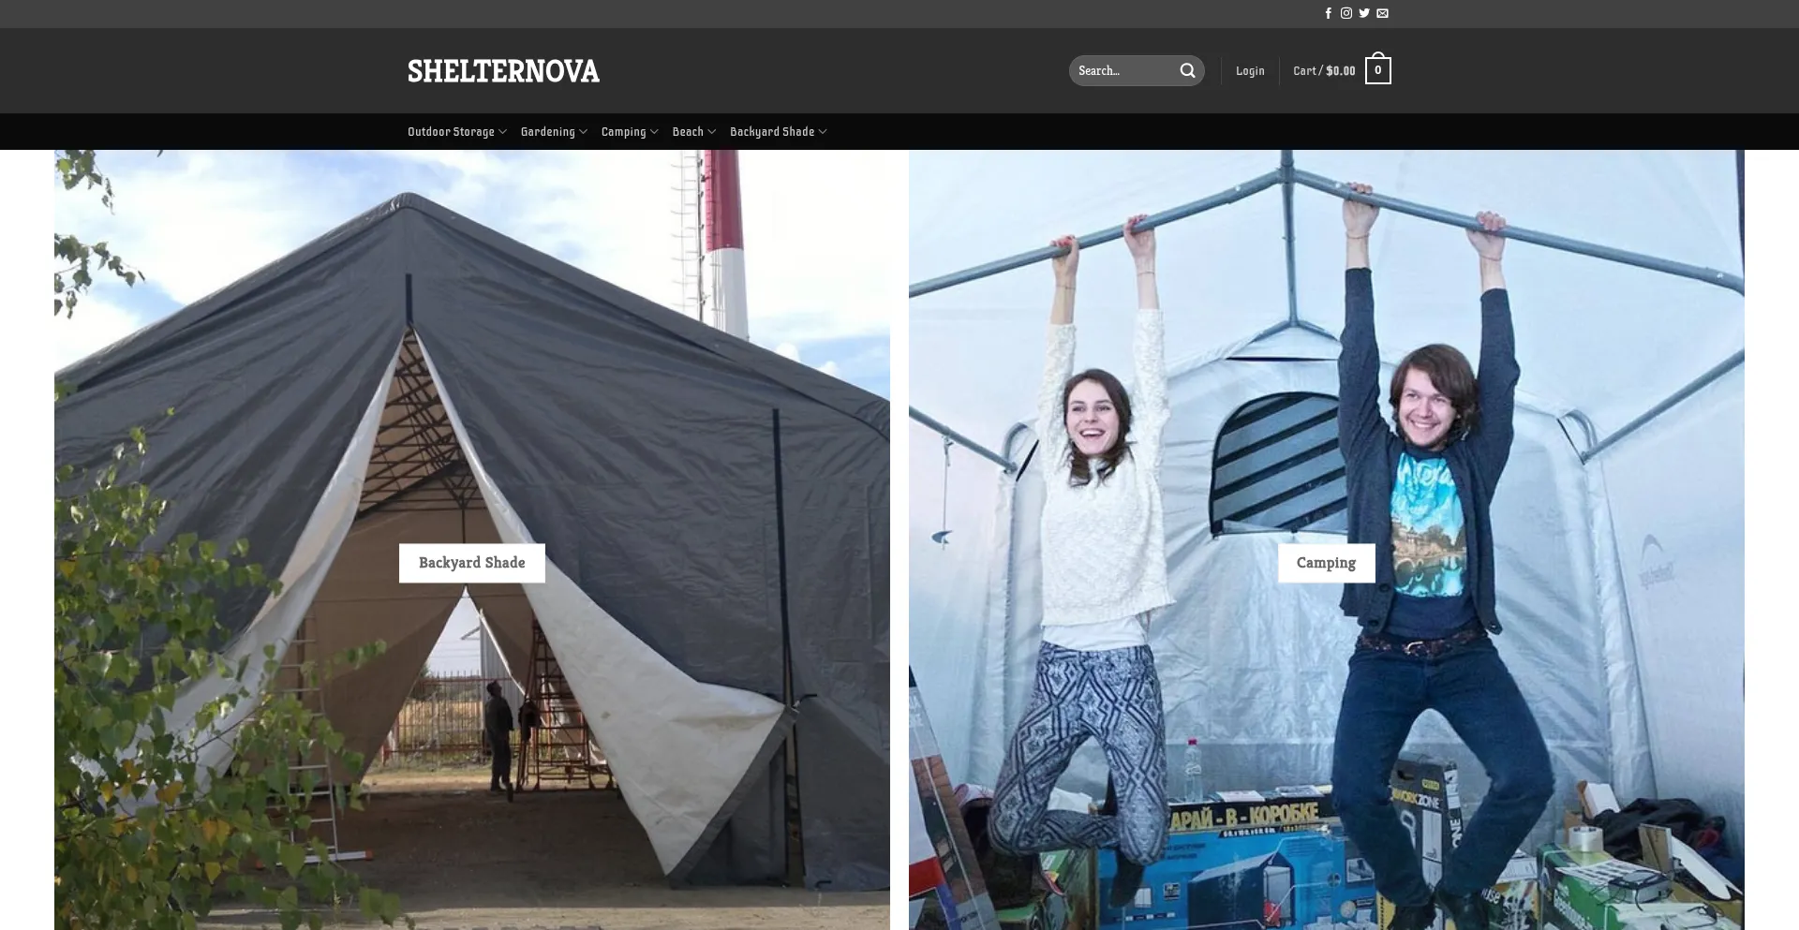Open the Beach menu

(x=688, y=132)
